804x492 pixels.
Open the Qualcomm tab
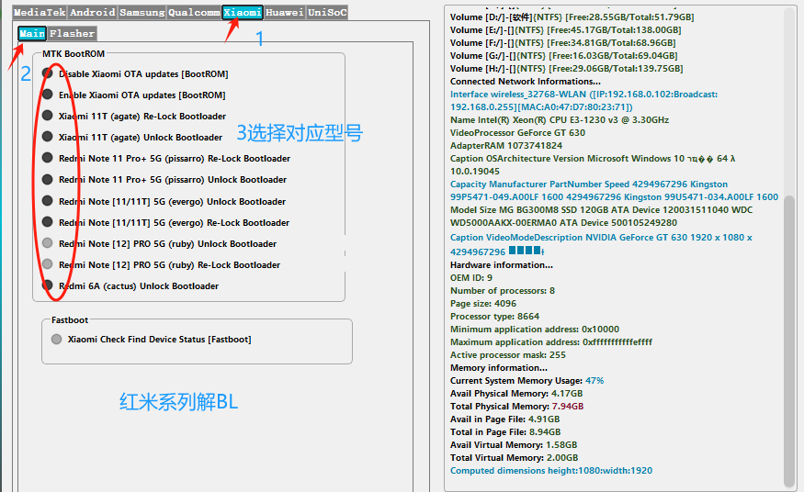(x=194, y=13)
